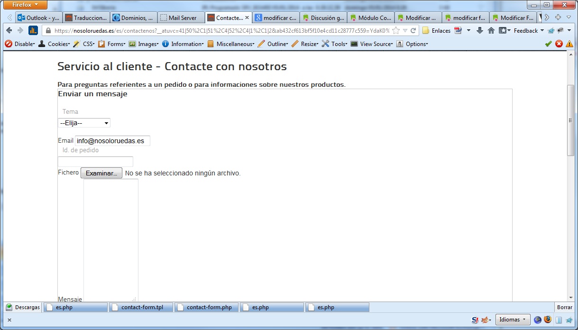Screen dimensions: 578x330
Task: Open the Images developer menu
Action: coord(144,44)
